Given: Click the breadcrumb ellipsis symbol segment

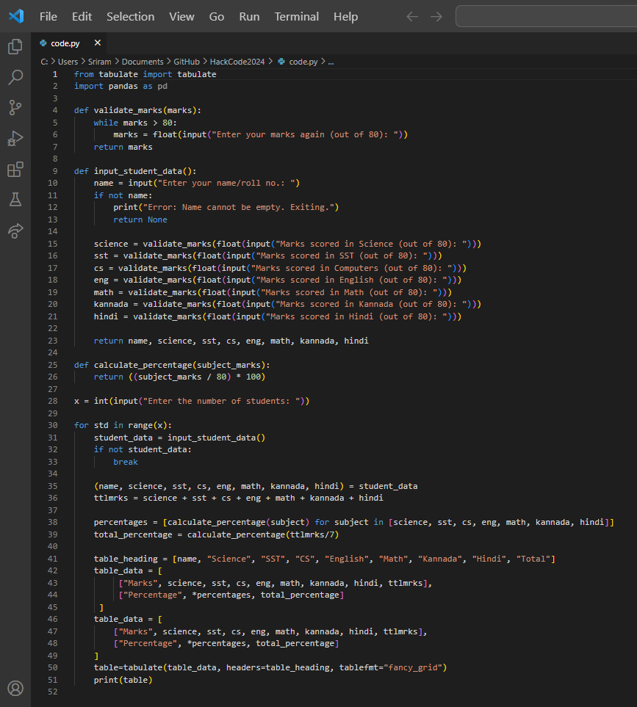Looking at the screenshot, I should [331, 62].
